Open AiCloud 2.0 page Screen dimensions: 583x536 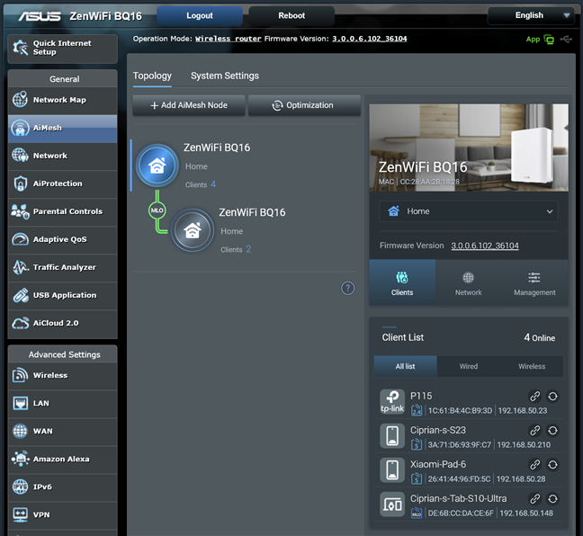click(62, 324)
